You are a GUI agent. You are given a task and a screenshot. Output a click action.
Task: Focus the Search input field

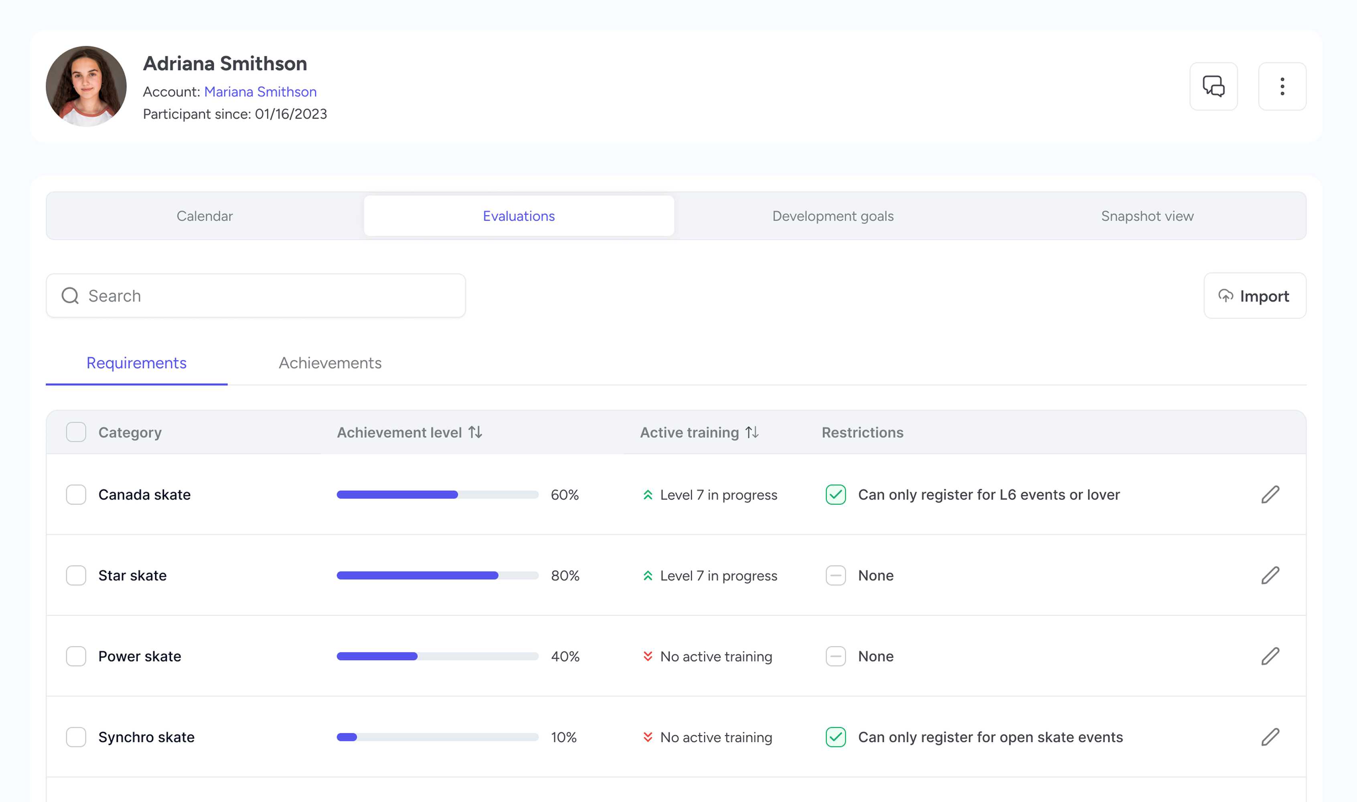(x=255, y=296)
